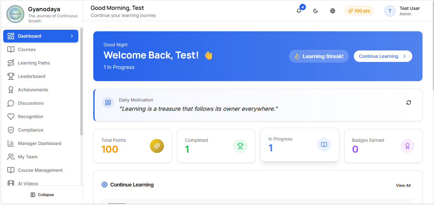Open Dashboard in sidebar
Screen dimensions: 434x205
point(41,36)
